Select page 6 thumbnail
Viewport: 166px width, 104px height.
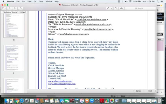pos(14,25)
